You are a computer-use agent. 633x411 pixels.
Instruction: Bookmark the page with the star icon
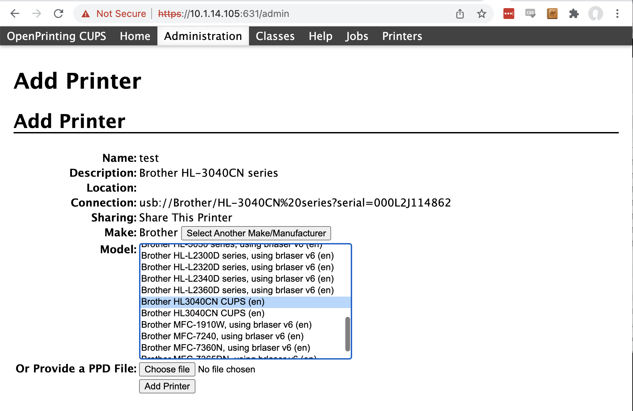tap(481, 14)
